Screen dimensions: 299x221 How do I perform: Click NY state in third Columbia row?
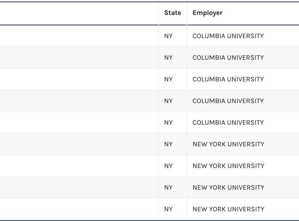tap(169, 79)
